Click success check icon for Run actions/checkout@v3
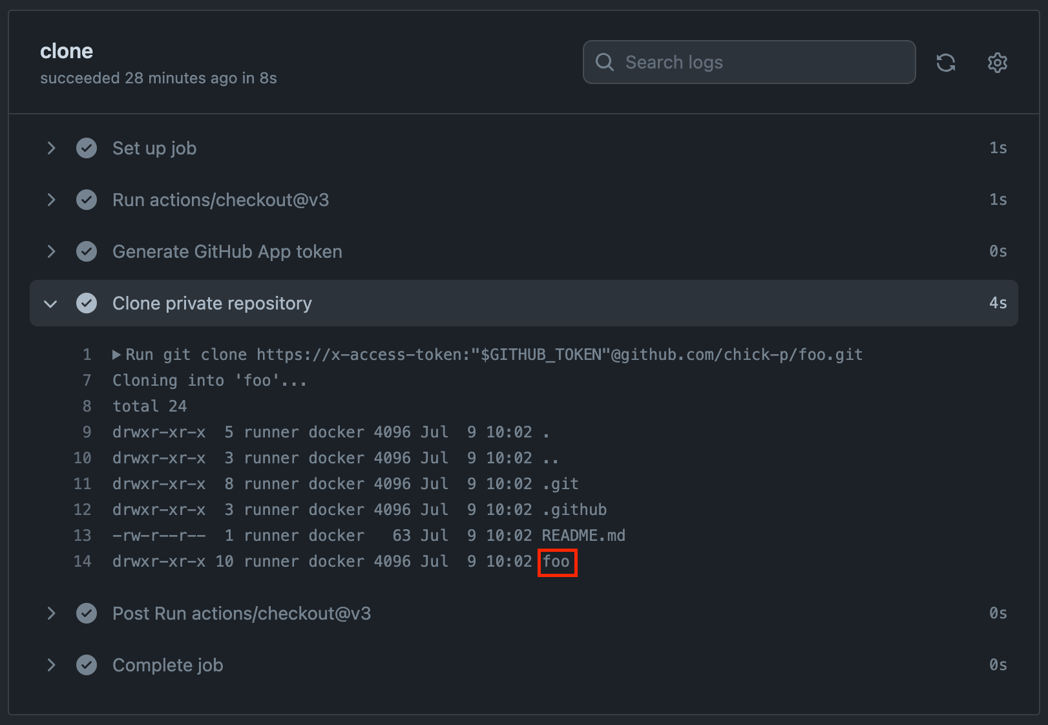Image resolution: width=1048 pixels, height=725 pixels. click(x=87, y=200)
